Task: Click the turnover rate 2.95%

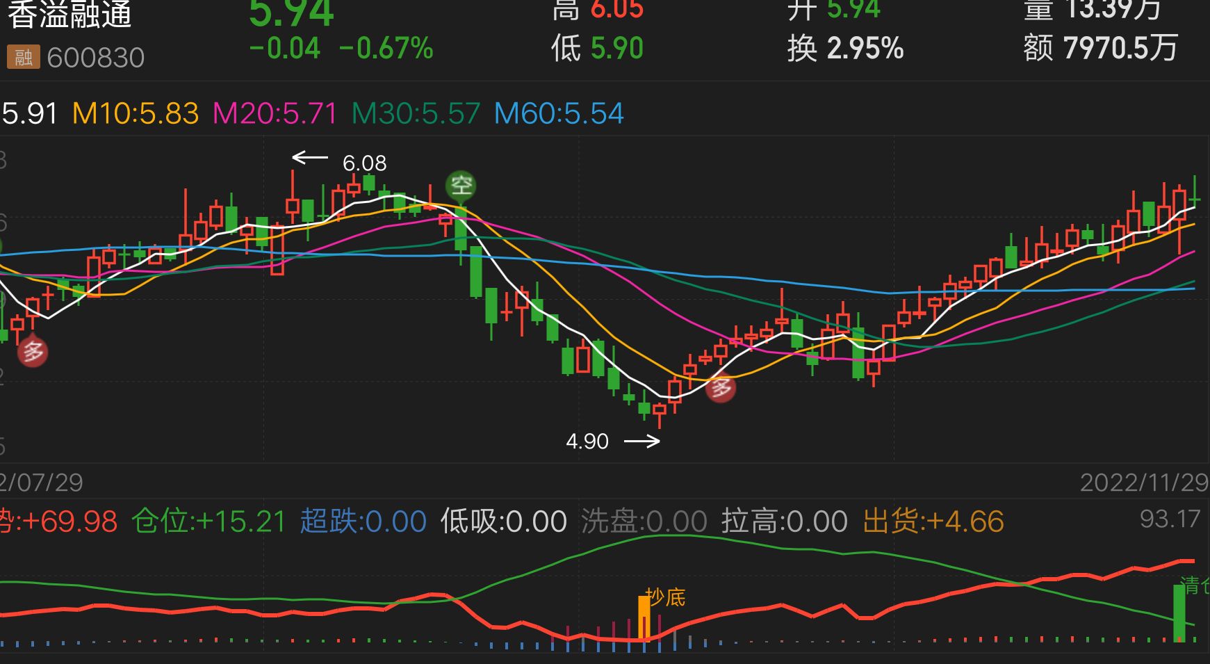Action: point(865,49)
